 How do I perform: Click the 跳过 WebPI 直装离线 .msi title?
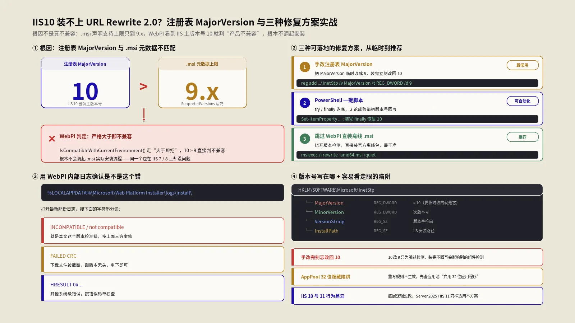pos(344,136)
